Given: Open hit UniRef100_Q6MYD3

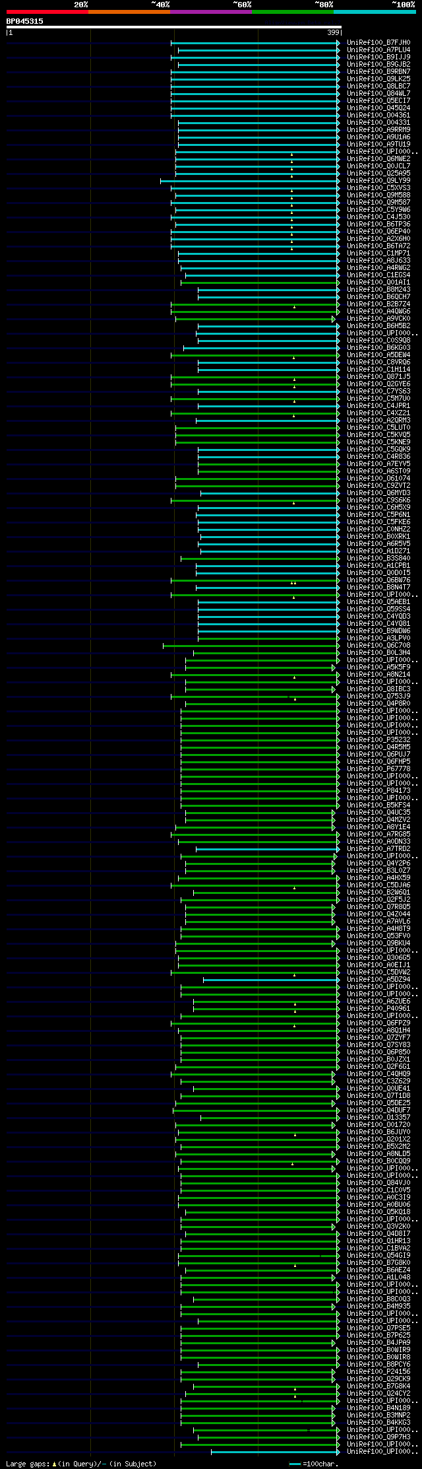Looking at the screenshot, I should pos(378,493).
